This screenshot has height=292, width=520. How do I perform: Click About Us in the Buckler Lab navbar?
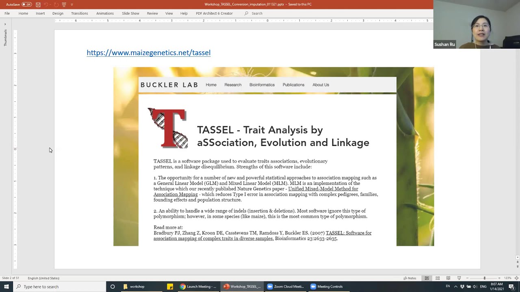click(321, 85)
